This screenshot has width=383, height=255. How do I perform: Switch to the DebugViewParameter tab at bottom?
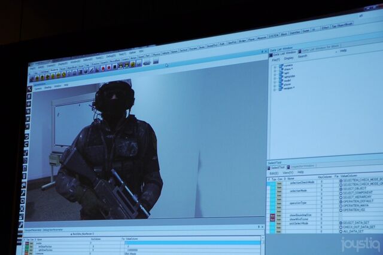pos(53,230)
